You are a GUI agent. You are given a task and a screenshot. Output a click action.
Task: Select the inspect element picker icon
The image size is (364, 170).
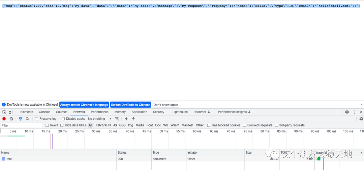(x=4, y=112)
